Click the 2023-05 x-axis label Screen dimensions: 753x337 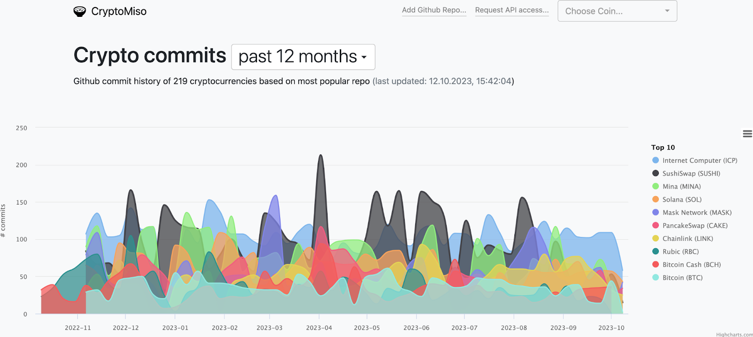tap(367, 328)
